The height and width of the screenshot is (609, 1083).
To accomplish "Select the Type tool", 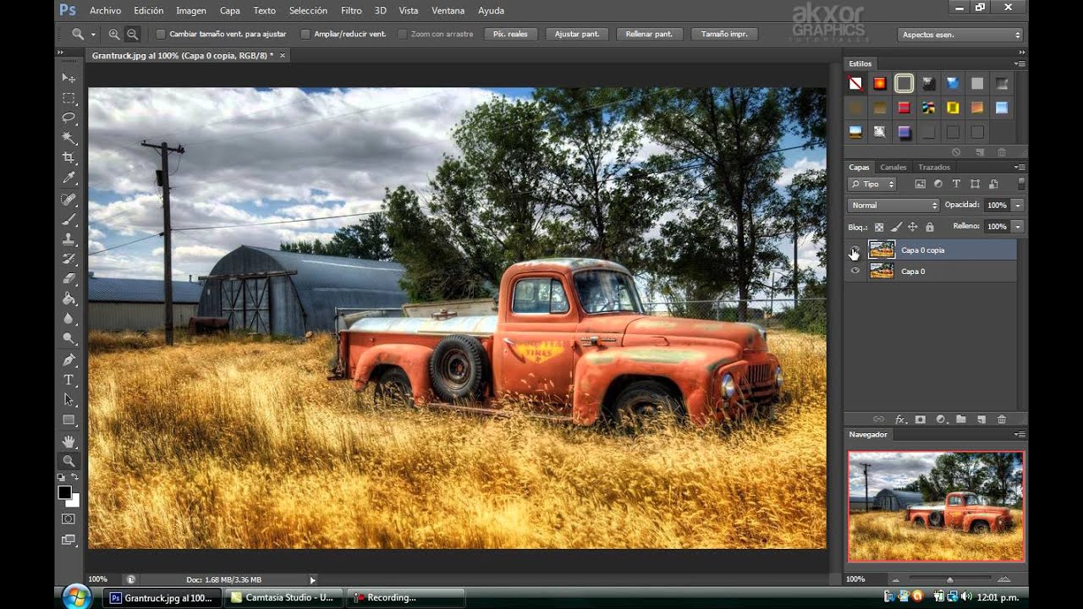I will 69,381.
